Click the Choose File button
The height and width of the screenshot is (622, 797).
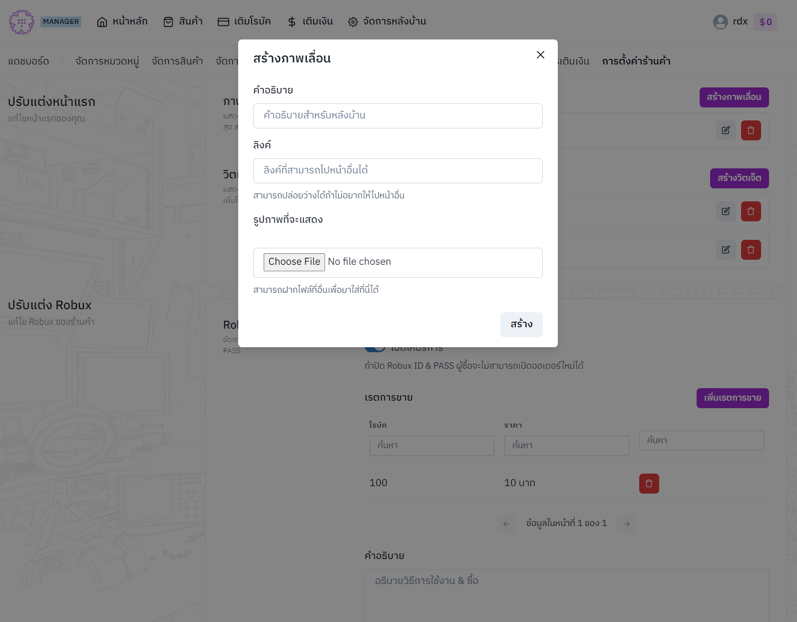294,262
